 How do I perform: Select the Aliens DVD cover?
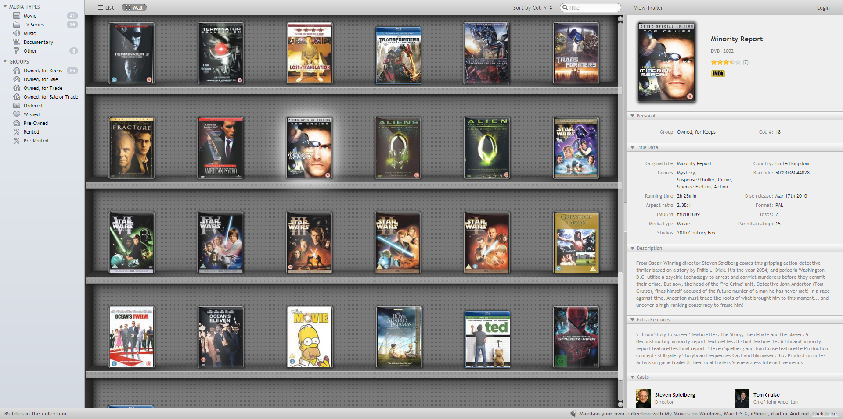click(x=398, y=148)
